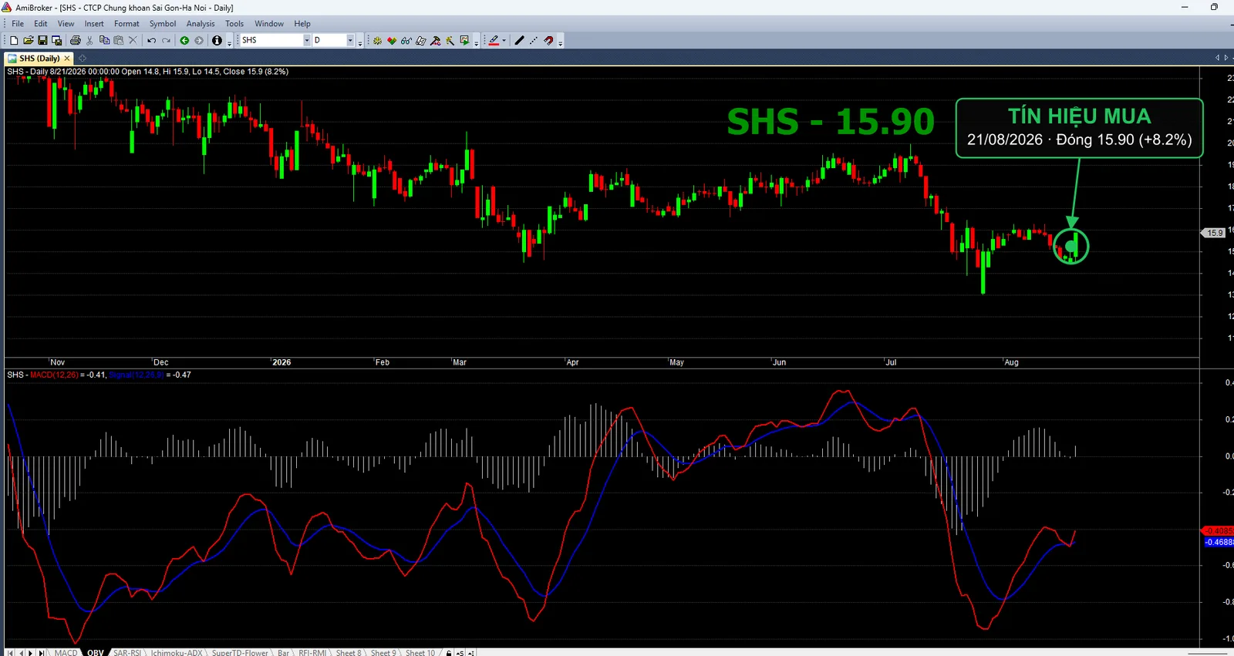Screen dimensions: 1234x656
Task: Open the Window menu
Action: 269,24
